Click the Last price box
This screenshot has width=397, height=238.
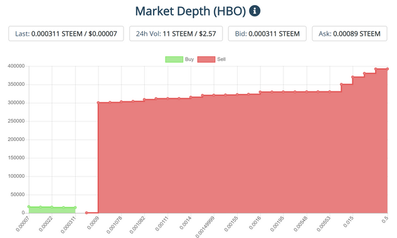pyautogui.click(x=66, y=33)
